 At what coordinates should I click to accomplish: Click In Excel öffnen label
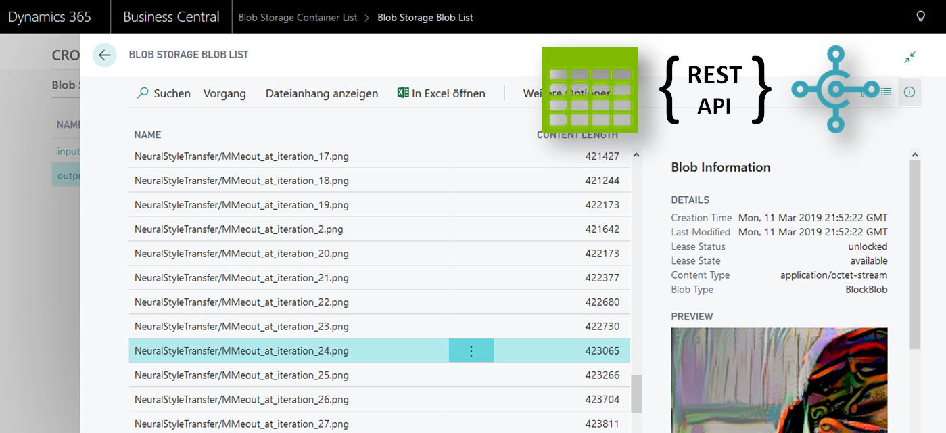click(448, 93)
